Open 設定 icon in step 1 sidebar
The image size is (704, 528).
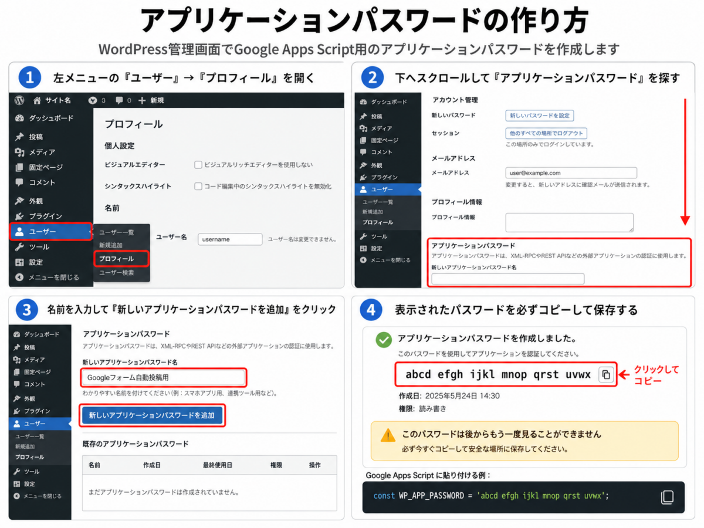pyautogui.click(x=19, y=262)
